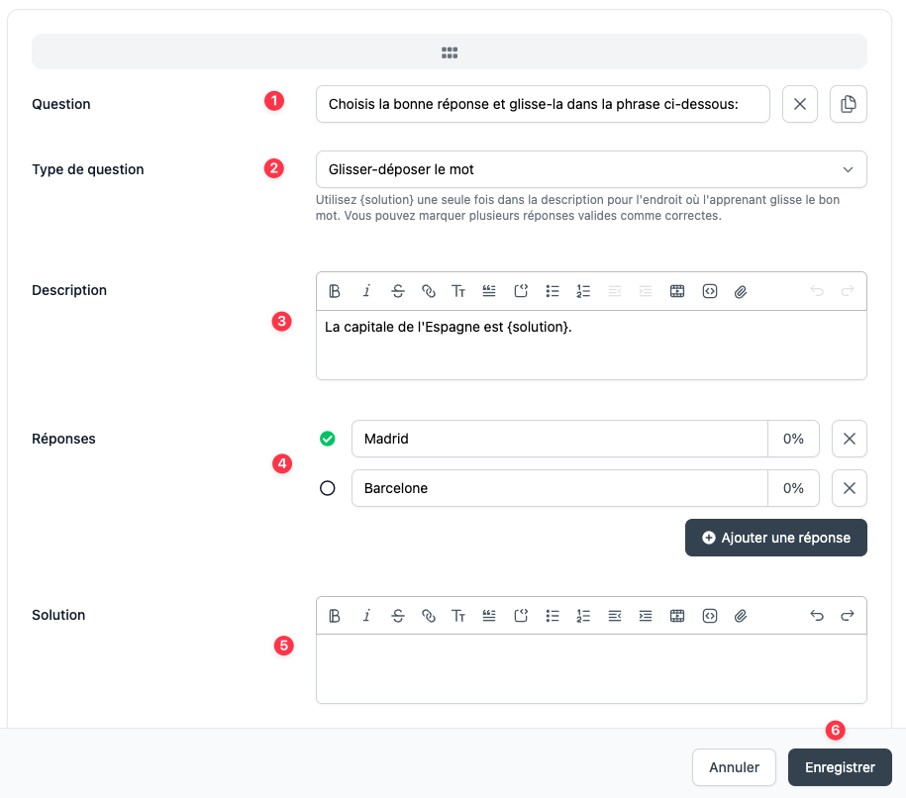Screen dimensions: 906x798
Task: Apply bold in Description editor toolbar
Action: tap(335, 291)
